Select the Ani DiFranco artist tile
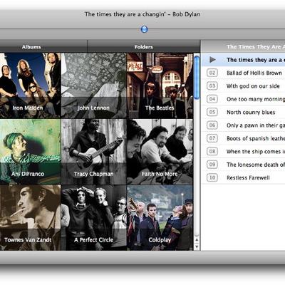 tap(30, 152)
